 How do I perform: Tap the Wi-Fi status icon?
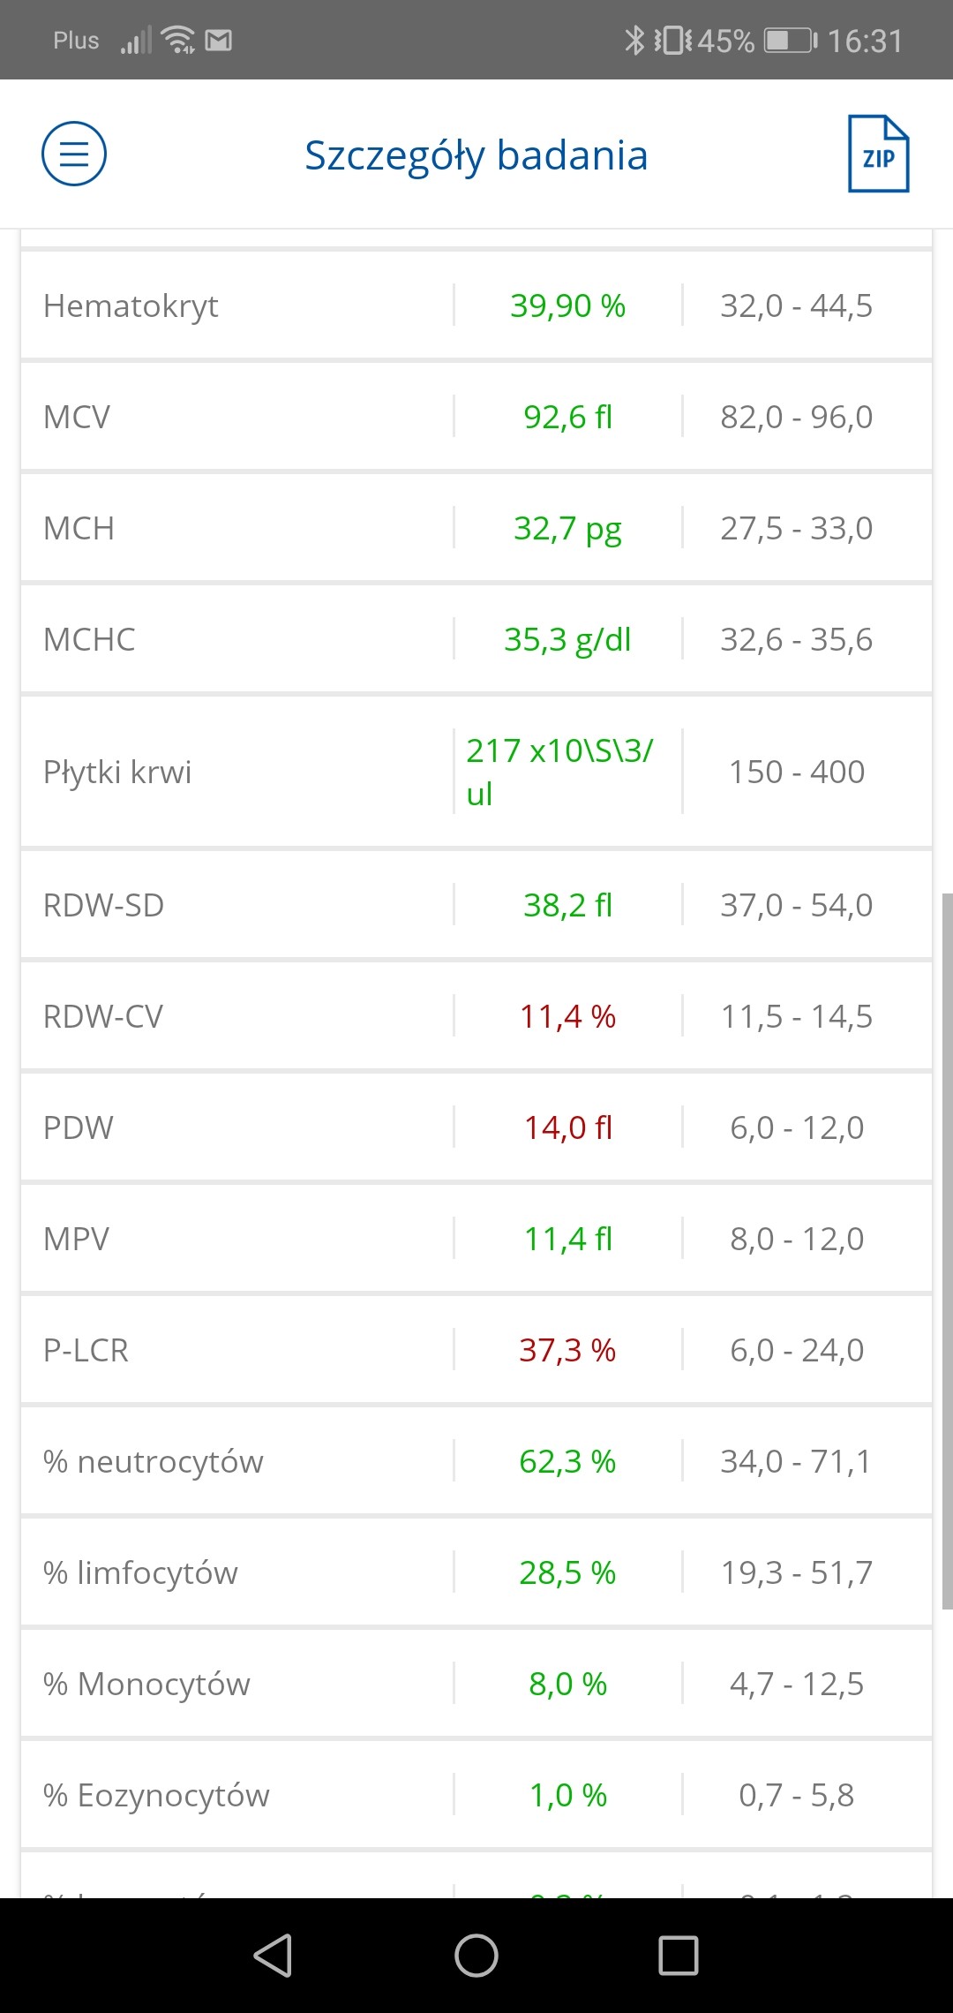178,41
